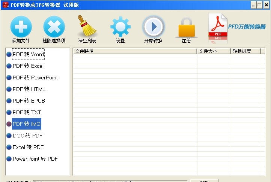This screenshot has height=182, width=271.
Task: Click the purple bullet beside PDF 转 IMG
Action: click(9, 124)
